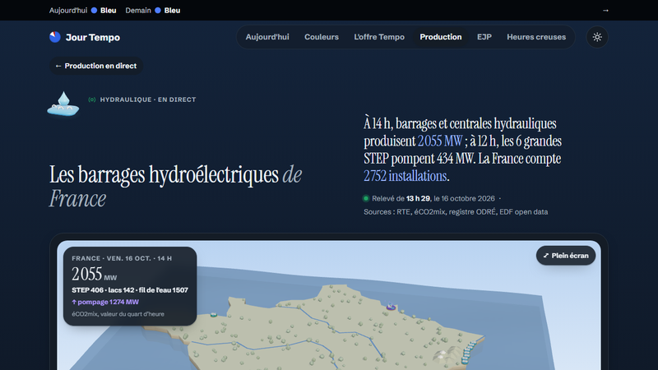Expand map with Plein écran button
This screenshot has height=370, width=658.
coord(566,256)
